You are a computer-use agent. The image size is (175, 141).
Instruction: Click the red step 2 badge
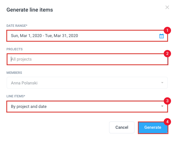[x=167, y=54]
